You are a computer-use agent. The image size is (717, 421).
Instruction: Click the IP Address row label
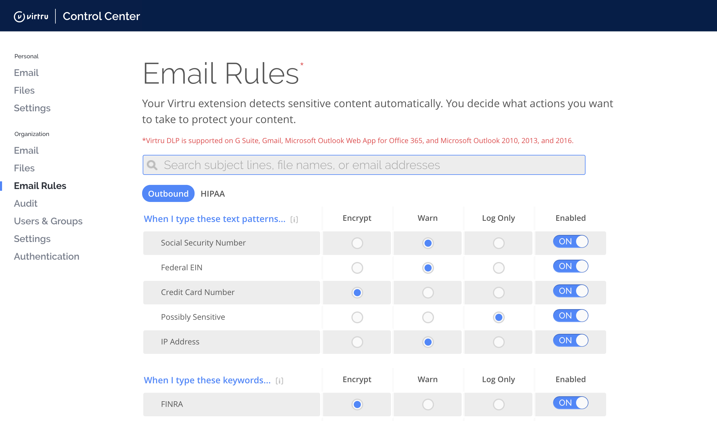point(180,342)
